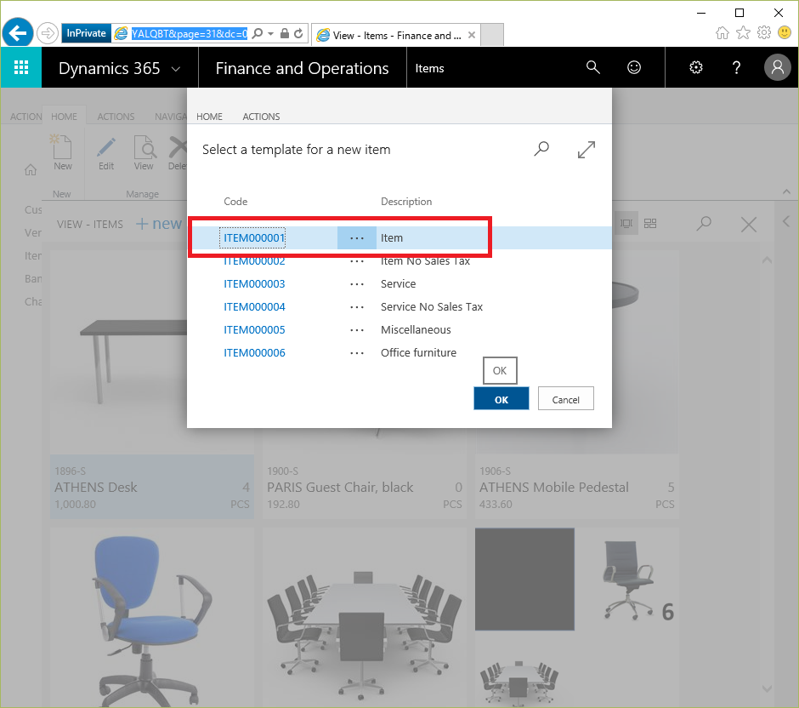Click the browser smiley feedback icon
The image size is (799, 708).
[785, 33]
